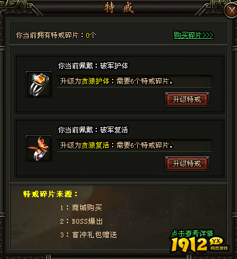237x259 pixels.
Task: Select the 商城购买 source entry
Action: click(81, 208)
